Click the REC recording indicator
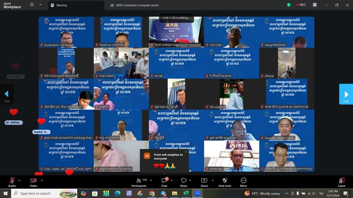This screenshot has width=353, height=198. click(301, 5)
